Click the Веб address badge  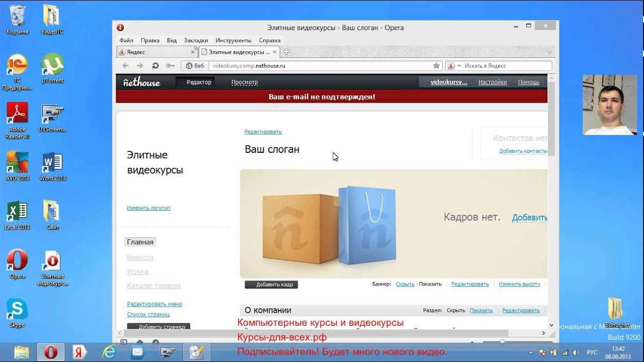[195, 66]
